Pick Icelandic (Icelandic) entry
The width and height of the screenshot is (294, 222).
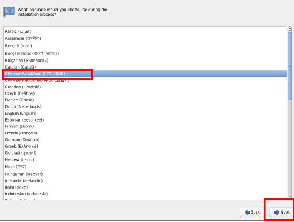click(145, 181)
